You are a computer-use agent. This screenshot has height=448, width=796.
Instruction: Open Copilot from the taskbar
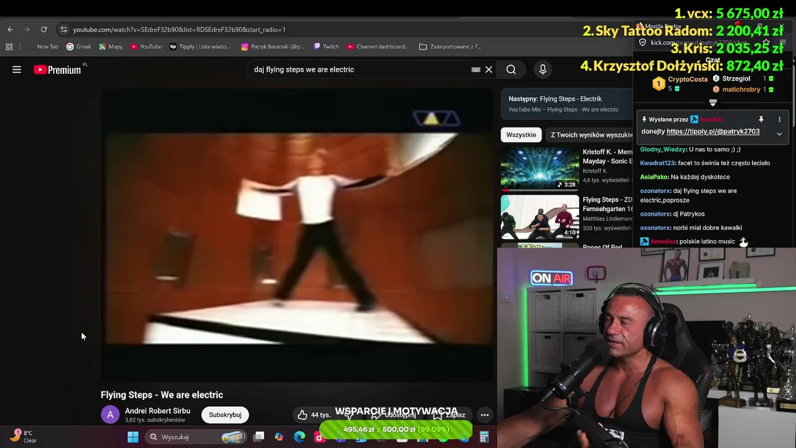coord(279,437)
